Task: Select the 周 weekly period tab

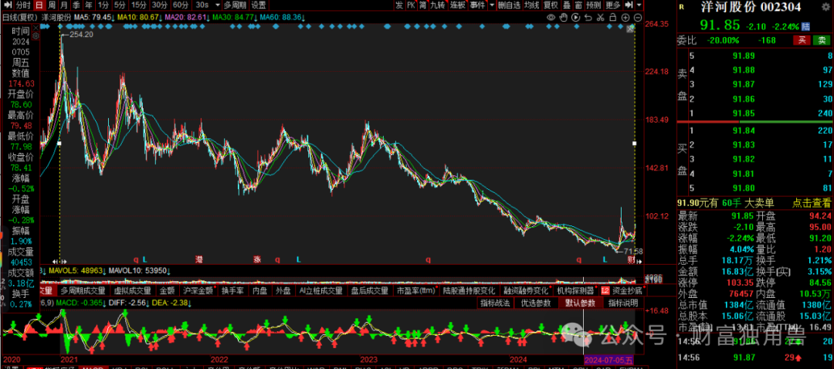Action: 52,5
